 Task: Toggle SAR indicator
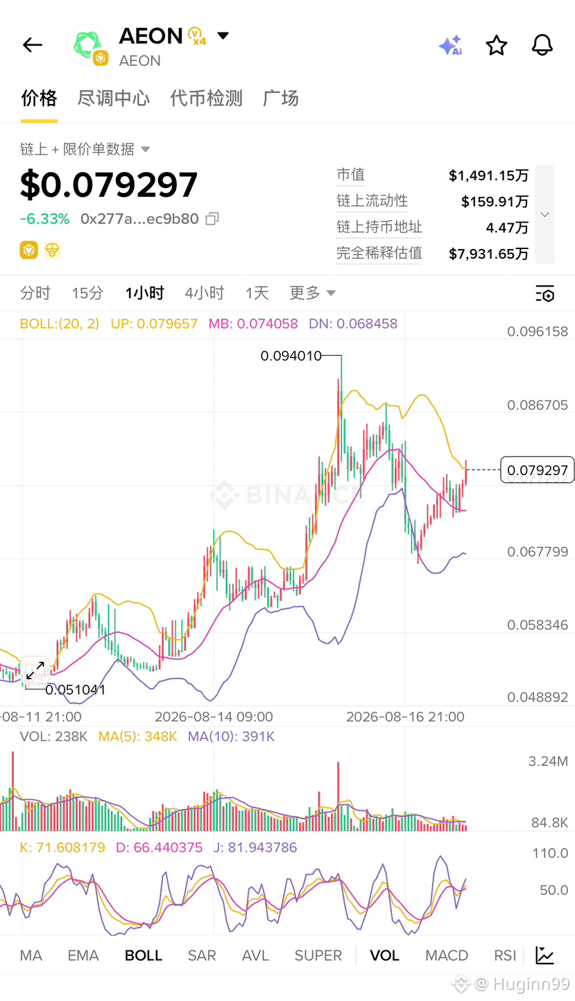click(202, 955)
